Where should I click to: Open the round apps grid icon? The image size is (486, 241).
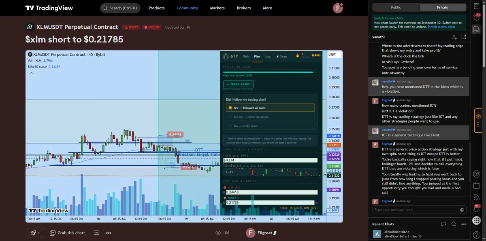(x=477, y=221)
